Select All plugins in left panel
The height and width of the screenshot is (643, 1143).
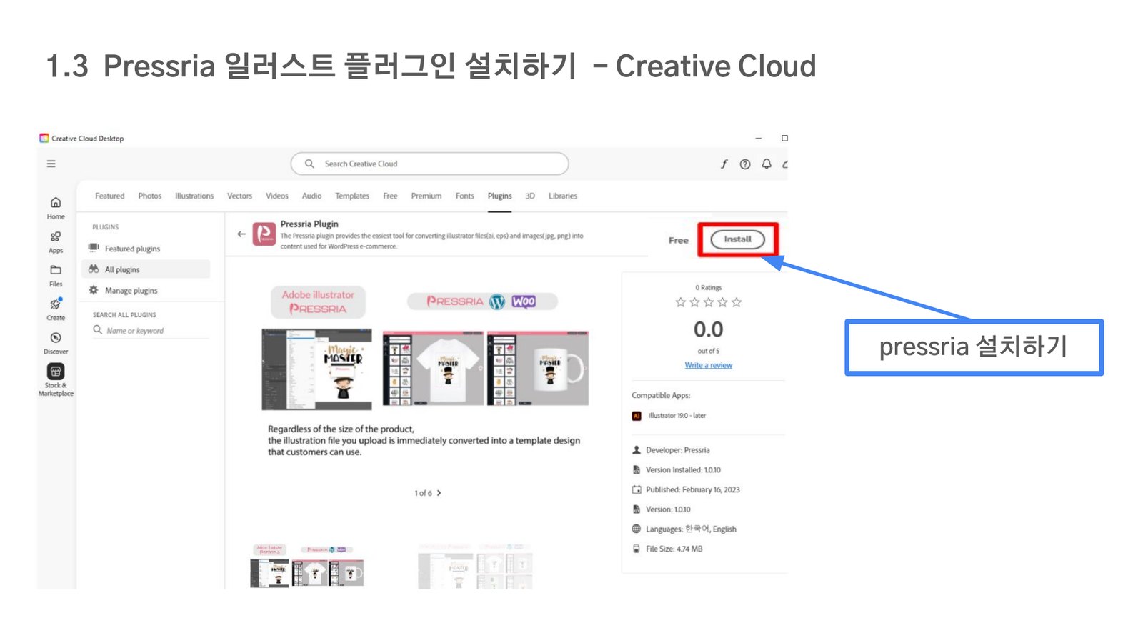click(x=146, y=269)
